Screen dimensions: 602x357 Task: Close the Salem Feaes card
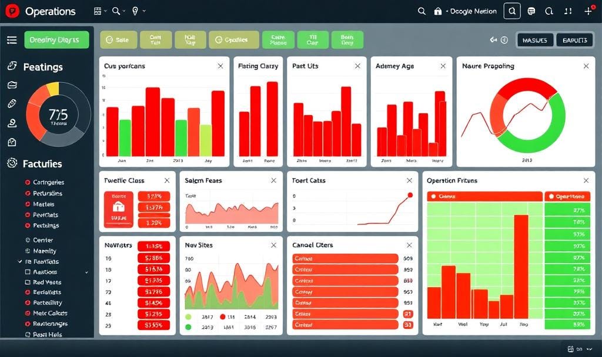(x=274, y=180)
